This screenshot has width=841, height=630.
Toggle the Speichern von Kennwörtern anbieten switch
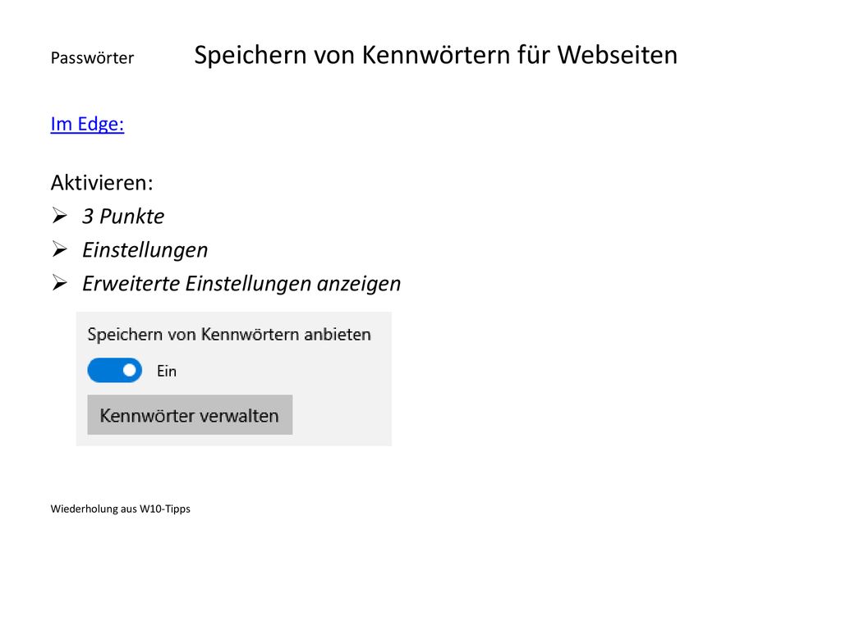[115, 370]
